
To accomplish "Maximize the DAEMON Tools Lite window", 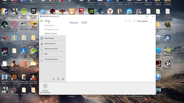I will click(x=147, y=16).
